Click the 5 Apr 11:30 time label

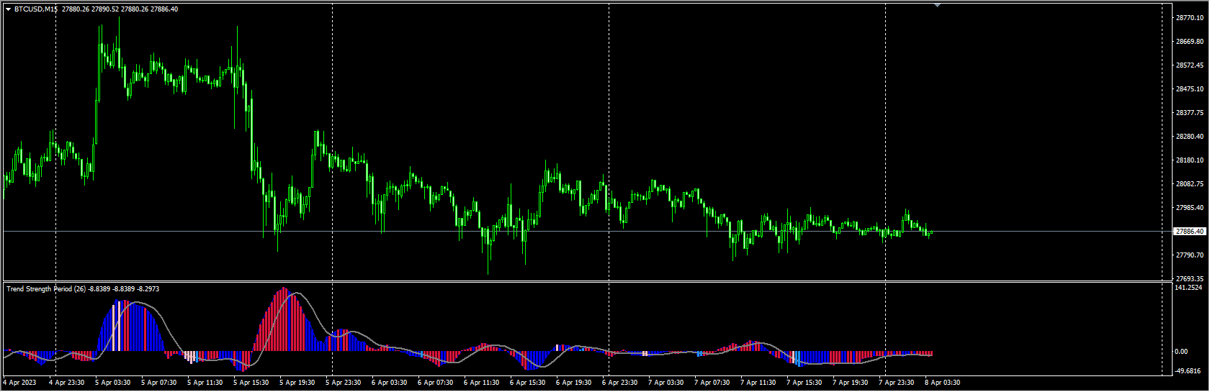[205, 383]
